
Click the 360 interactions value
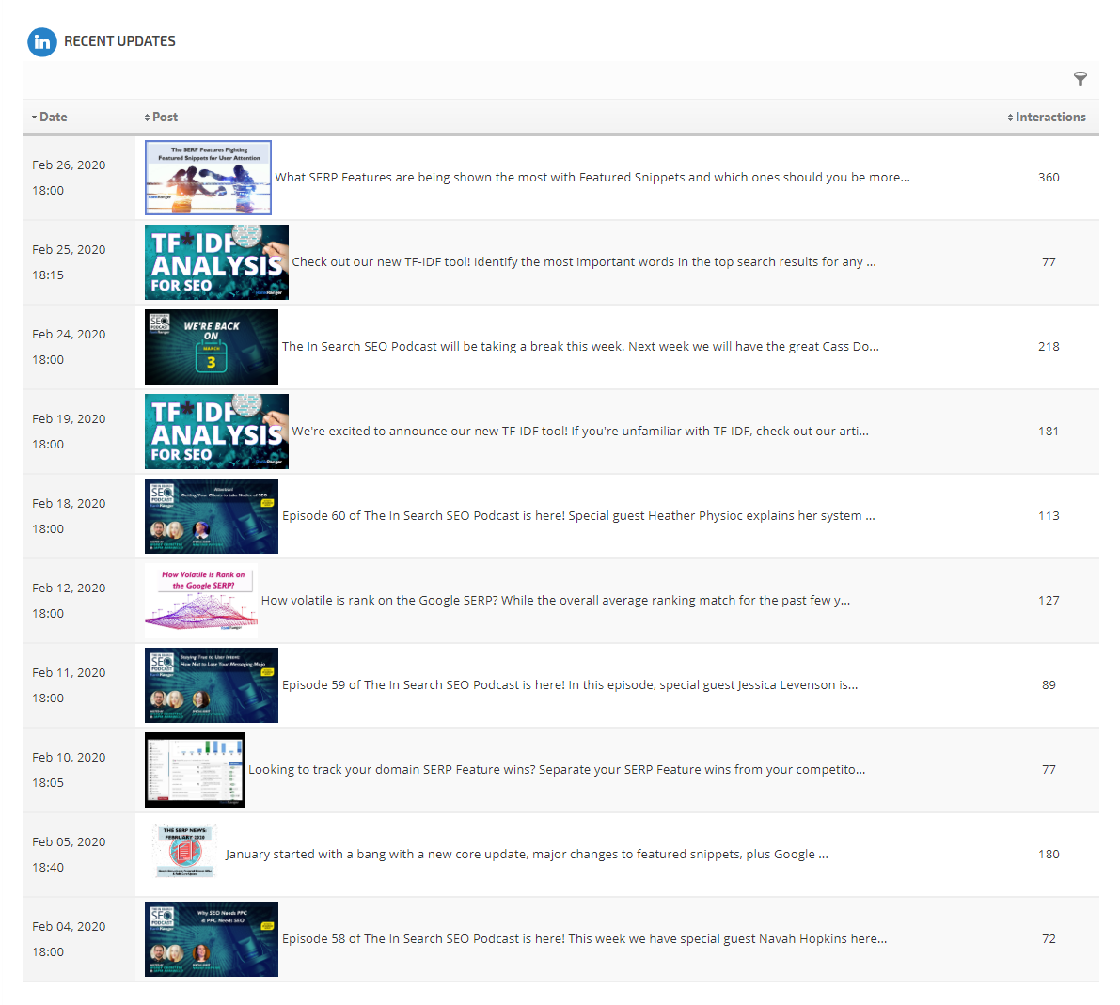pos(1049,178)
